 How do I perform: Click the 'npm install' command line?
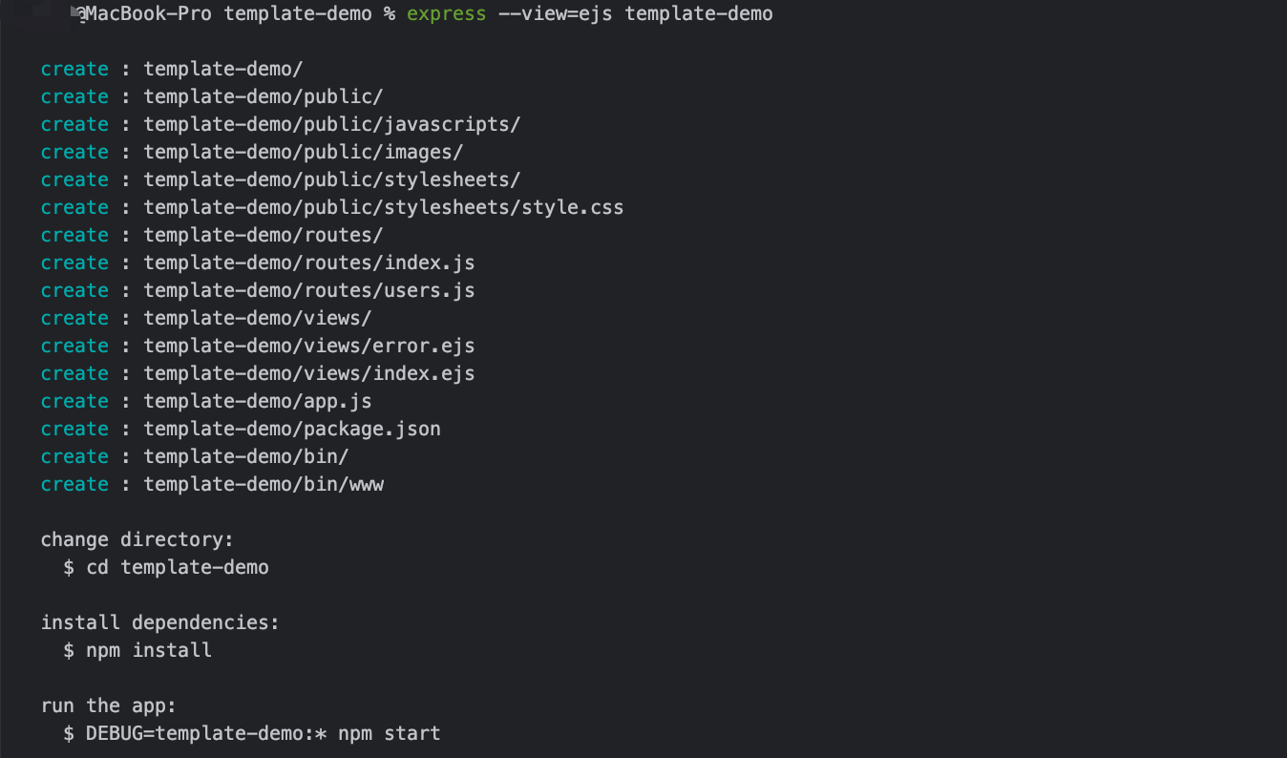(x=148, y=650)
